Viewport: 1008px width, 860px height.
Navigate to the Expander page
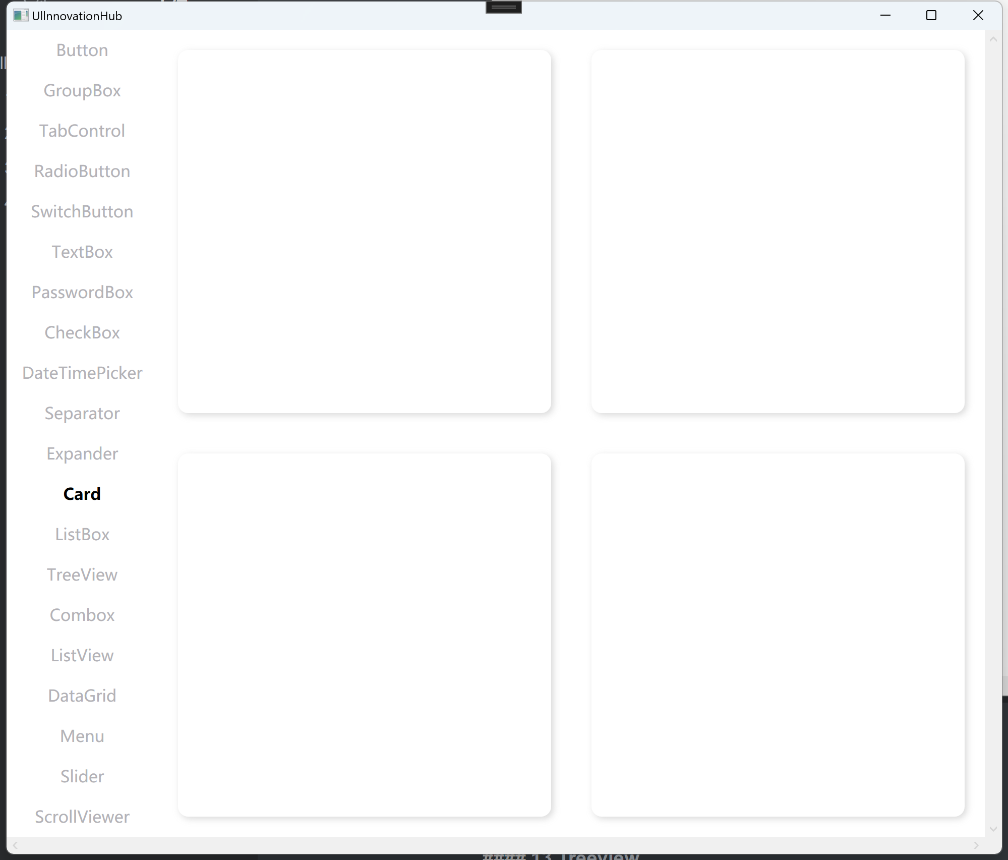pos(82,454)
